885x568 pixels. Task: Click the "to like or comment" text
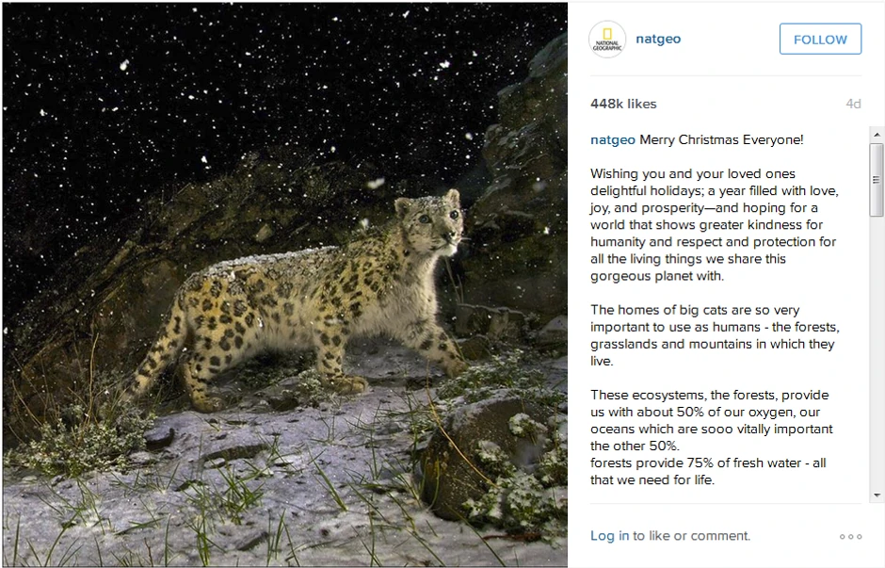(691, 536)
